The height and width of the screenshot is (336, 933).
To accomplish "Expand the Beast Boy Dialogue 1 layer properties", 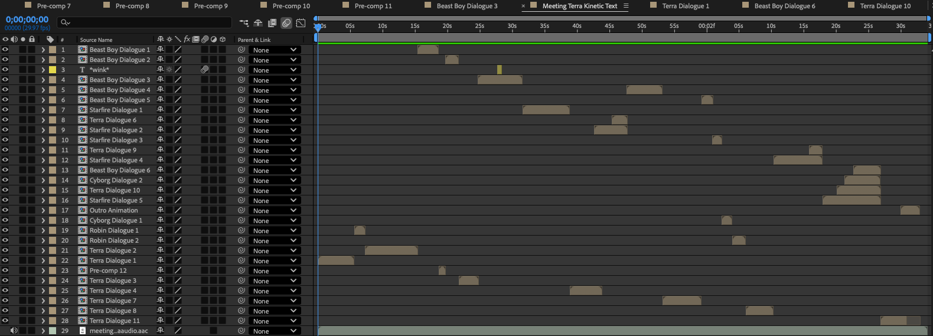I will click(43, 50).
